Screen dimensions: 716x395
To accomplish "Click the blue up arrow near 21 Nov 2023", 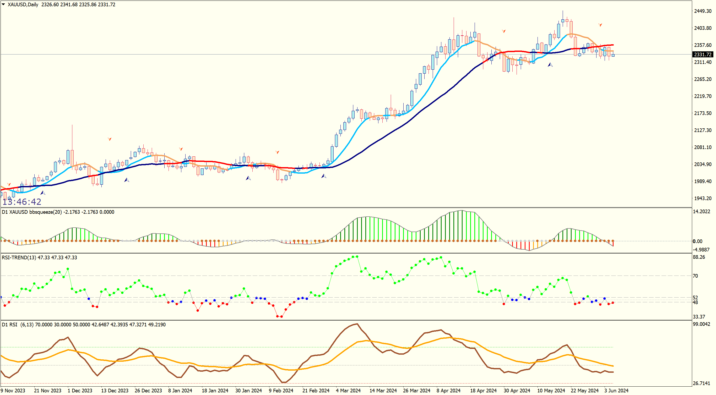I will [43, 193].
